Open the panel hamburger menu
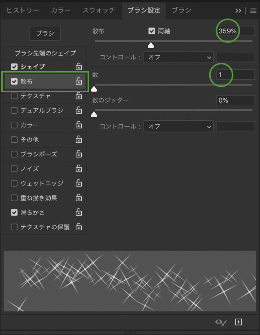The height and width of the screenshot is (335, 260). pyautogui.click(x=253, y=10)
